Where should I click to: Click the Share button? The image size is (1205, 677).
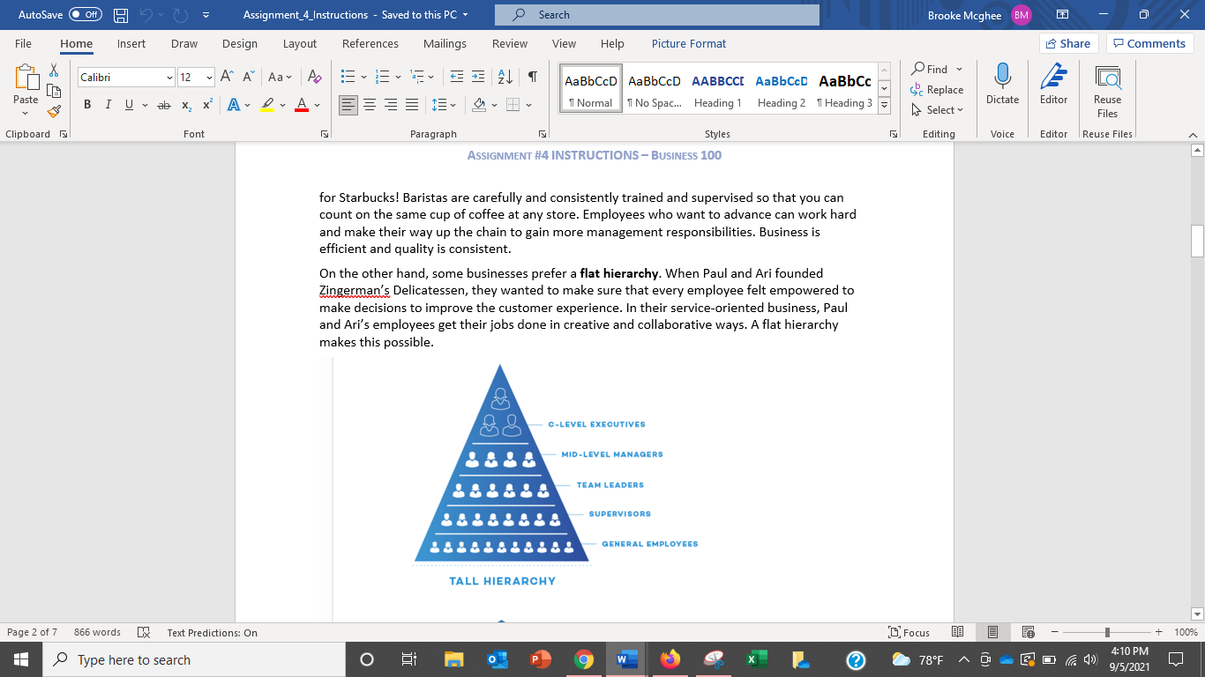(x=1068, y=42)
